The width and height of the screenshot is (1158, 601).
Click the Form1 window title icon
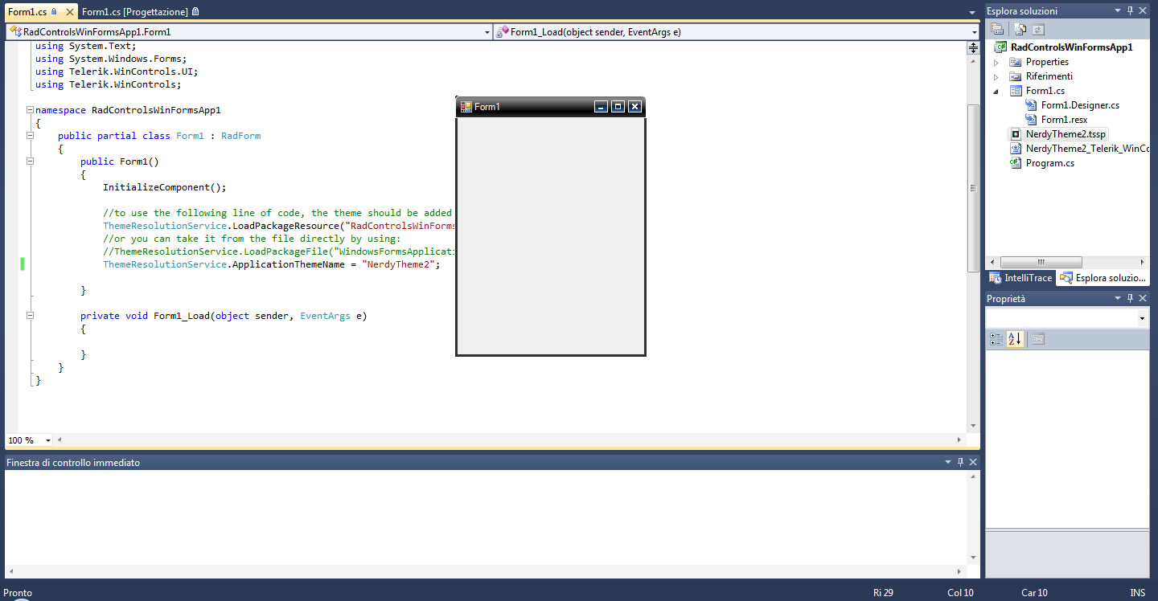pyautogui.click(x=466, y=107)
